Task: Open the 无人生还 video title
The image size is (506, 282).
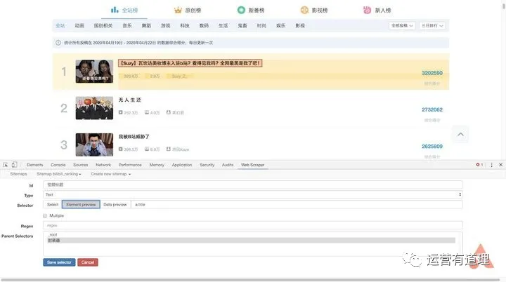Action: [x=130, y=100]
